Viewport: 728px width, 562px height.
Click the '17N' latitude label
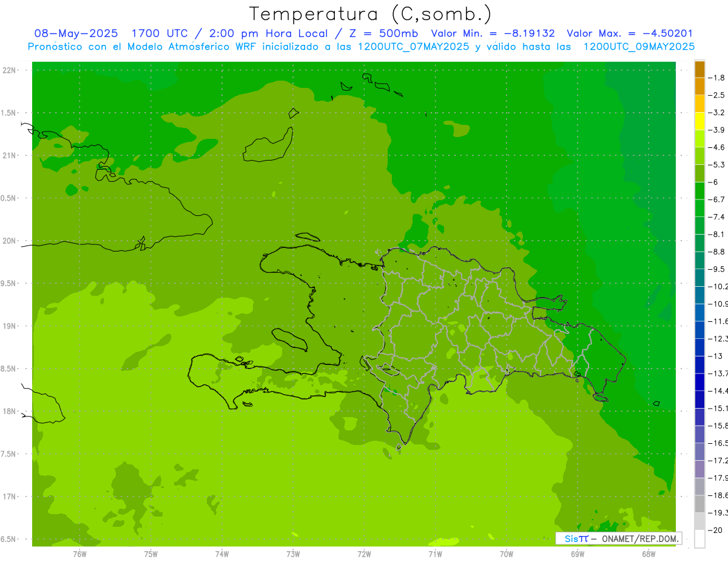(8, 497)
